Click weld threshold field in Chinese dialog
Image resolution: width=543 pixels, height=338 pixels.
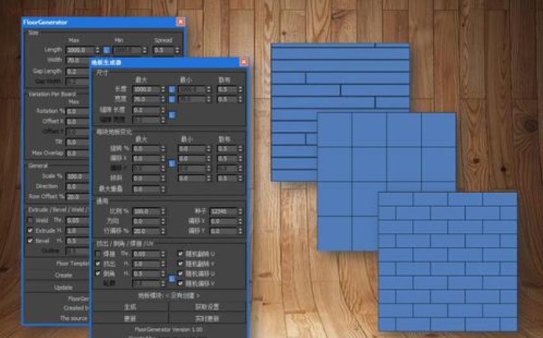146,254
